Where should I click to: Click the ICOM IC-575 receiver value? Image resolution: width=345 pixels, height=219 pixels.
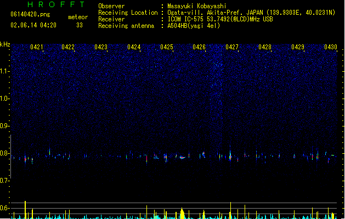click(220, 19)
